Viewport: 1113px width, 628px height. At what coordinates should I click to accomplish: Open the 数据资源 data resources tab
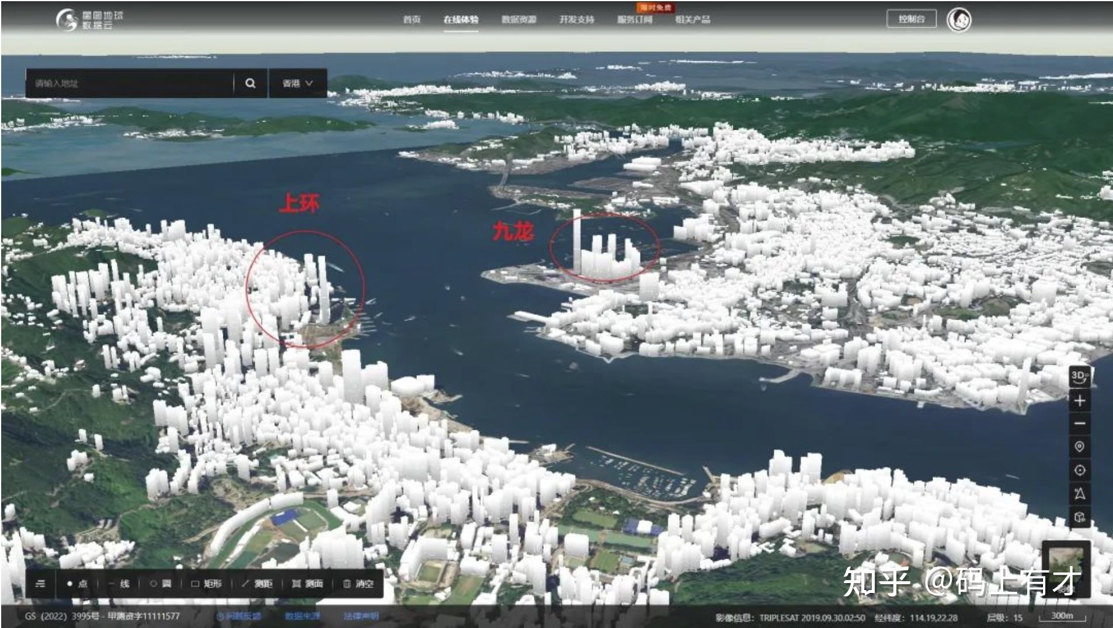(x=519, y=19)
